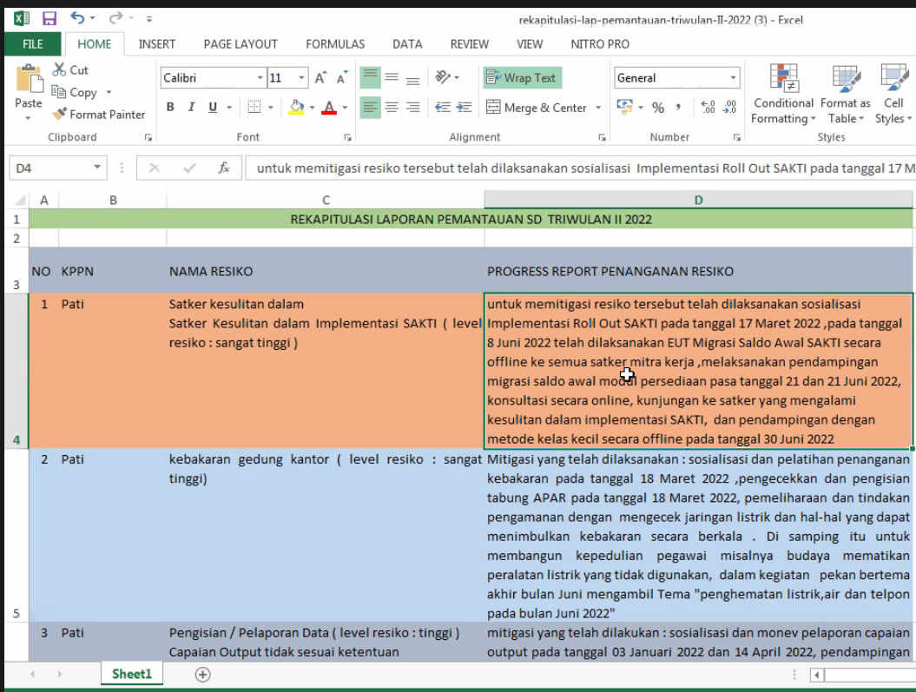Screen dimensions: 916x692
Task: Apply Percent Style format
Action: [x=658, y=108]
